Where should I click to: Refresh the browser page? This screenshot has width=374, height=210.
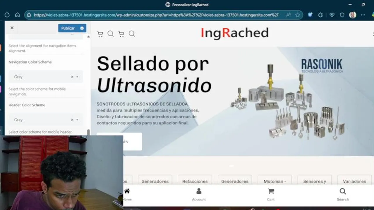coord(7,15)
